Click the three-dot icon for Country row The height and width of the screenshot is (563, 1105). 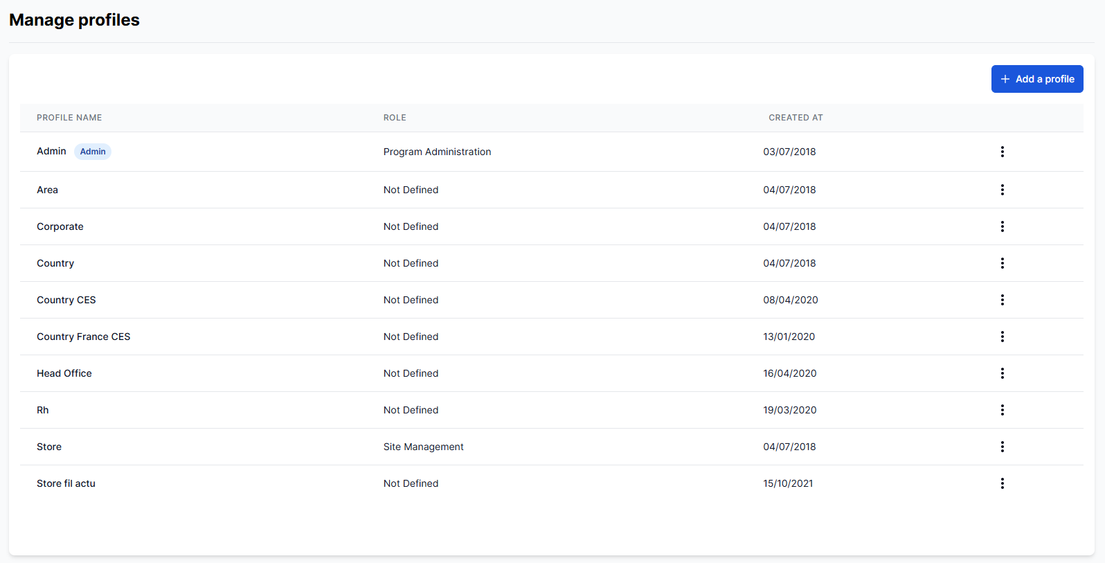1002,263
